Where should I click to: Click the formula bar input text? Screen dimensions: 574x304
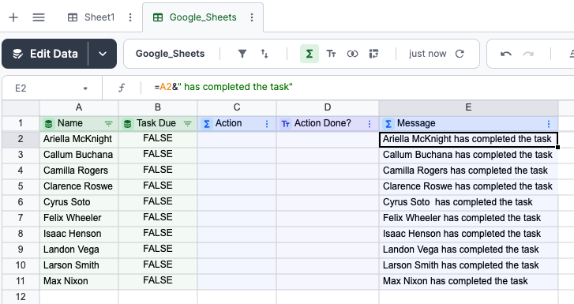pyautogui.click(x=223, y=87)
